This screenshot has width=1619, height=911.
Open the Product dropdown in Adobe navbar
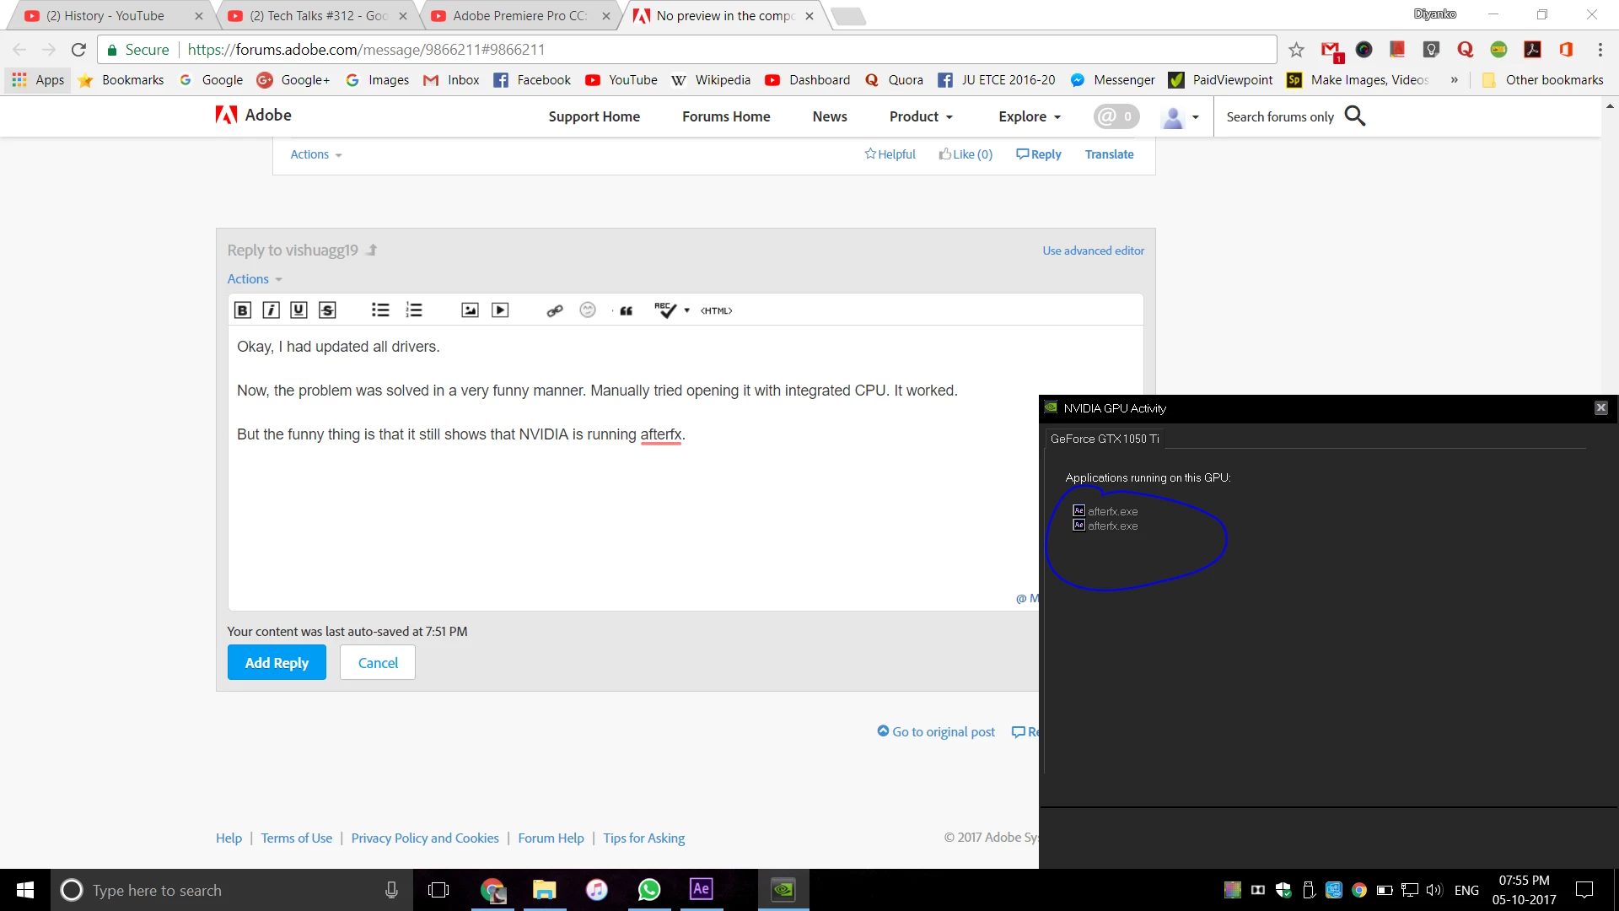click(921, 116)
